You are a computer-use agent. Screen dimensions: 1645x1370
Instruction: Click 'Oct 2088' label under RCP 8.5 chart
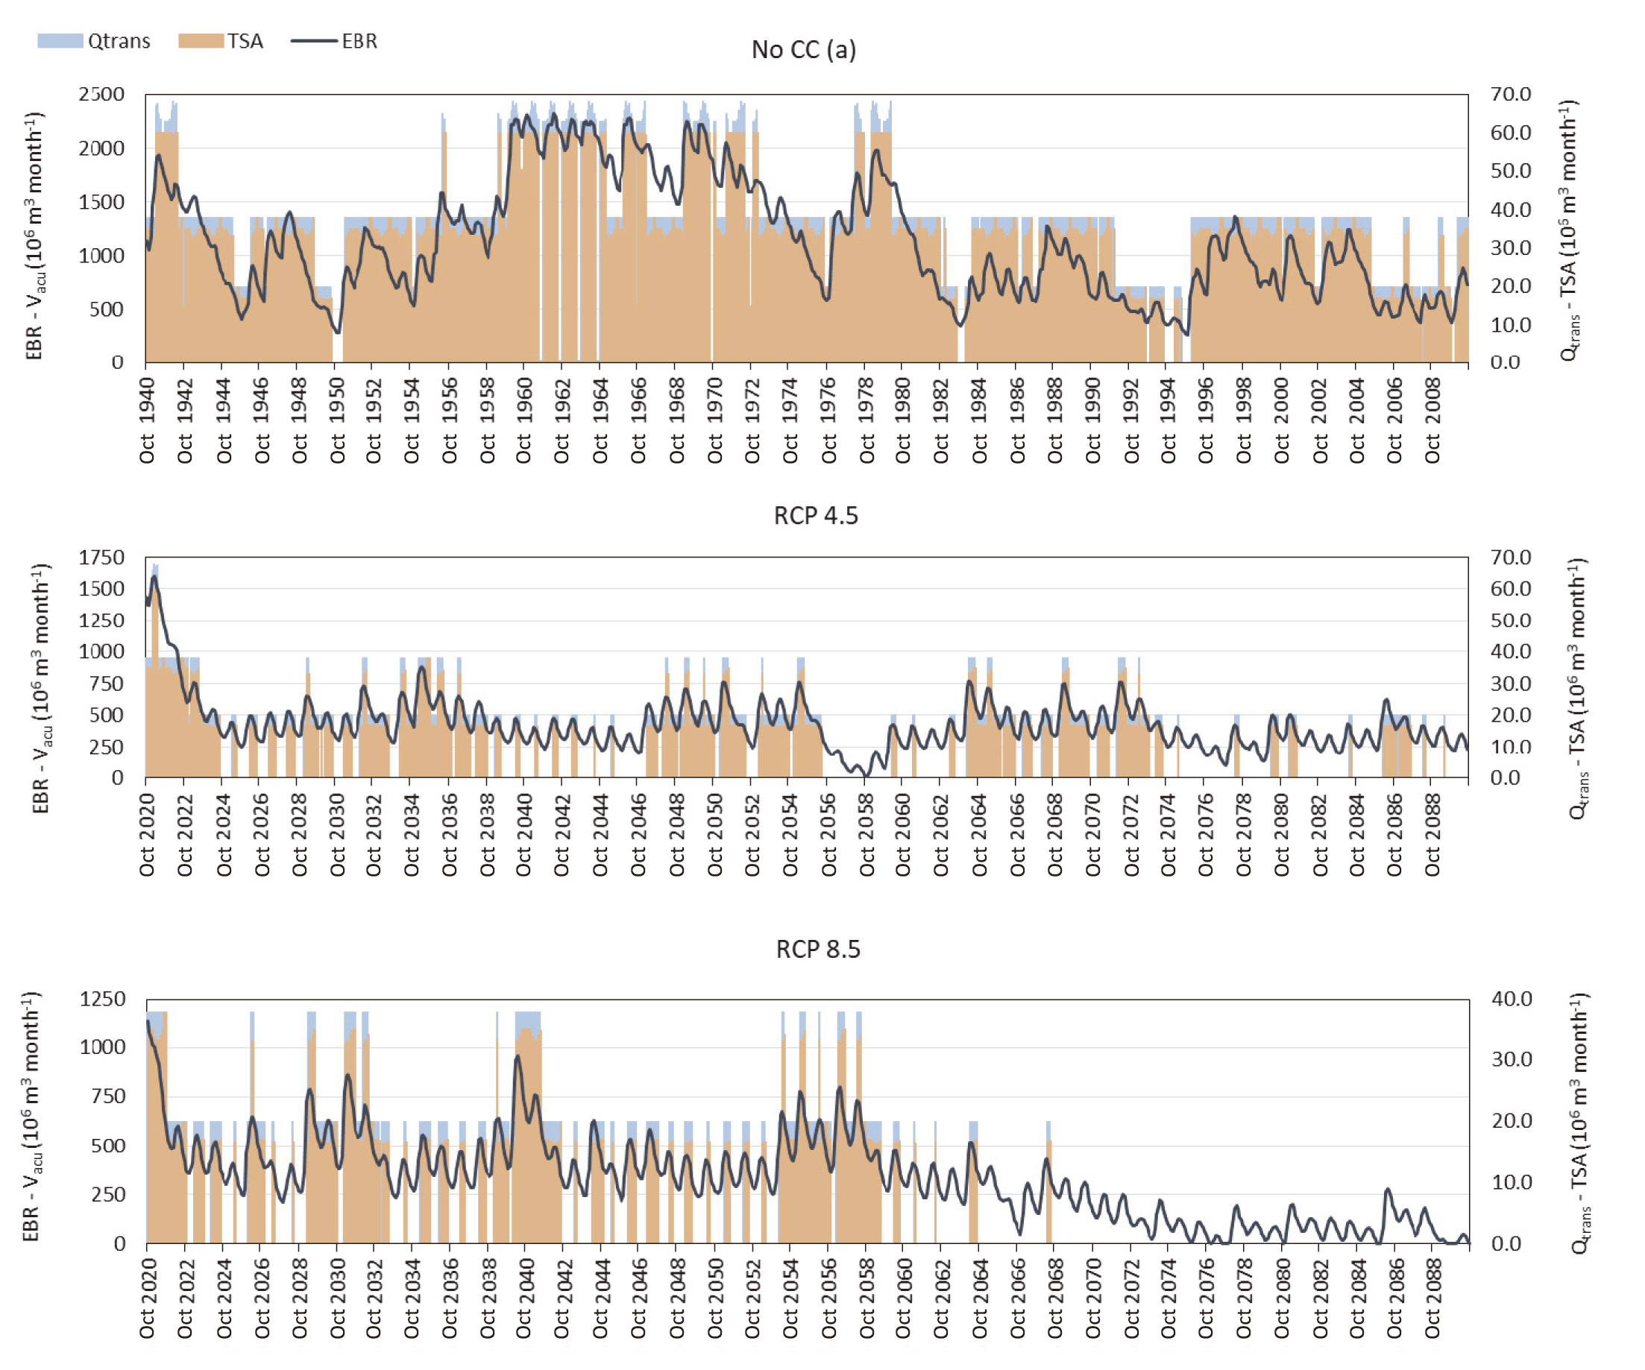coord(1432,1298)
